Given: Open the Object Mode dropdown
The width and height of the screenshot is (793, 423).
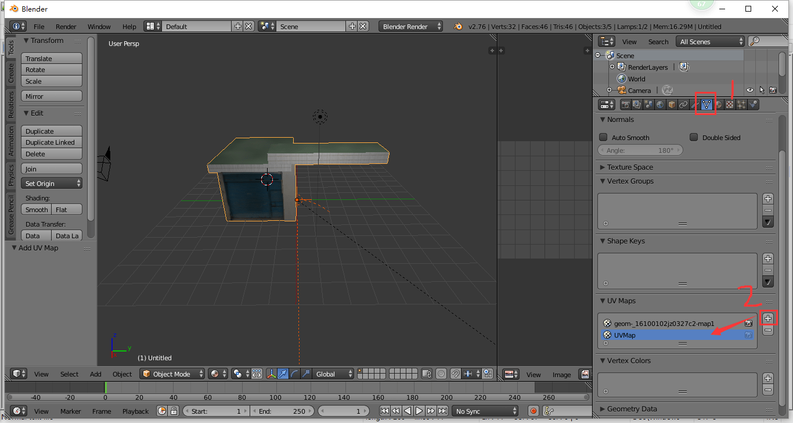Looking at the screenshot, I should tap(172, 374).
